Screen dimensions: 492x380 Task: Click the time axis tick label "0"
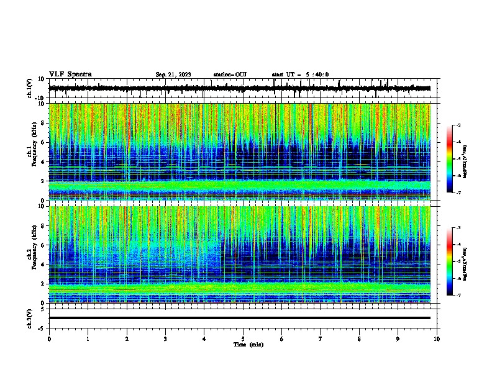tap(49, 339)
